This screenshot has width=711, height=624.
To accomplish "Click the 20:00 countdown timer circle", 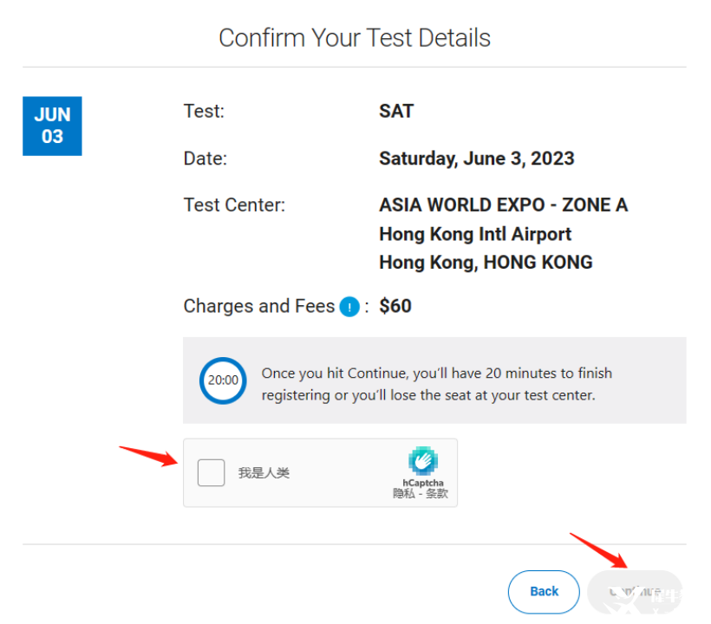I will [x=223, y=380].
